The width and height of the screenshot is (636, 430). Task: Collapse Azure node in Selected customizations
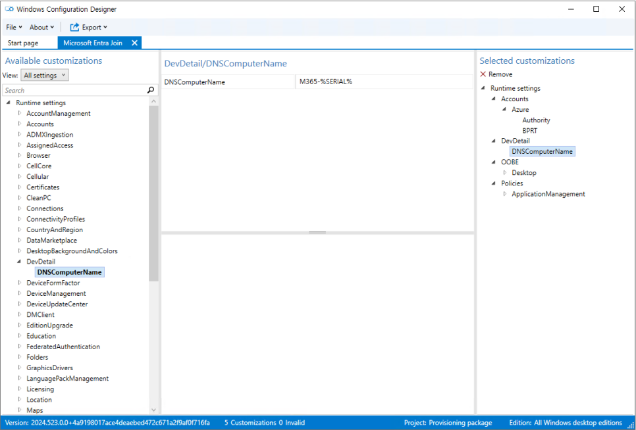(x=504, y=109)
